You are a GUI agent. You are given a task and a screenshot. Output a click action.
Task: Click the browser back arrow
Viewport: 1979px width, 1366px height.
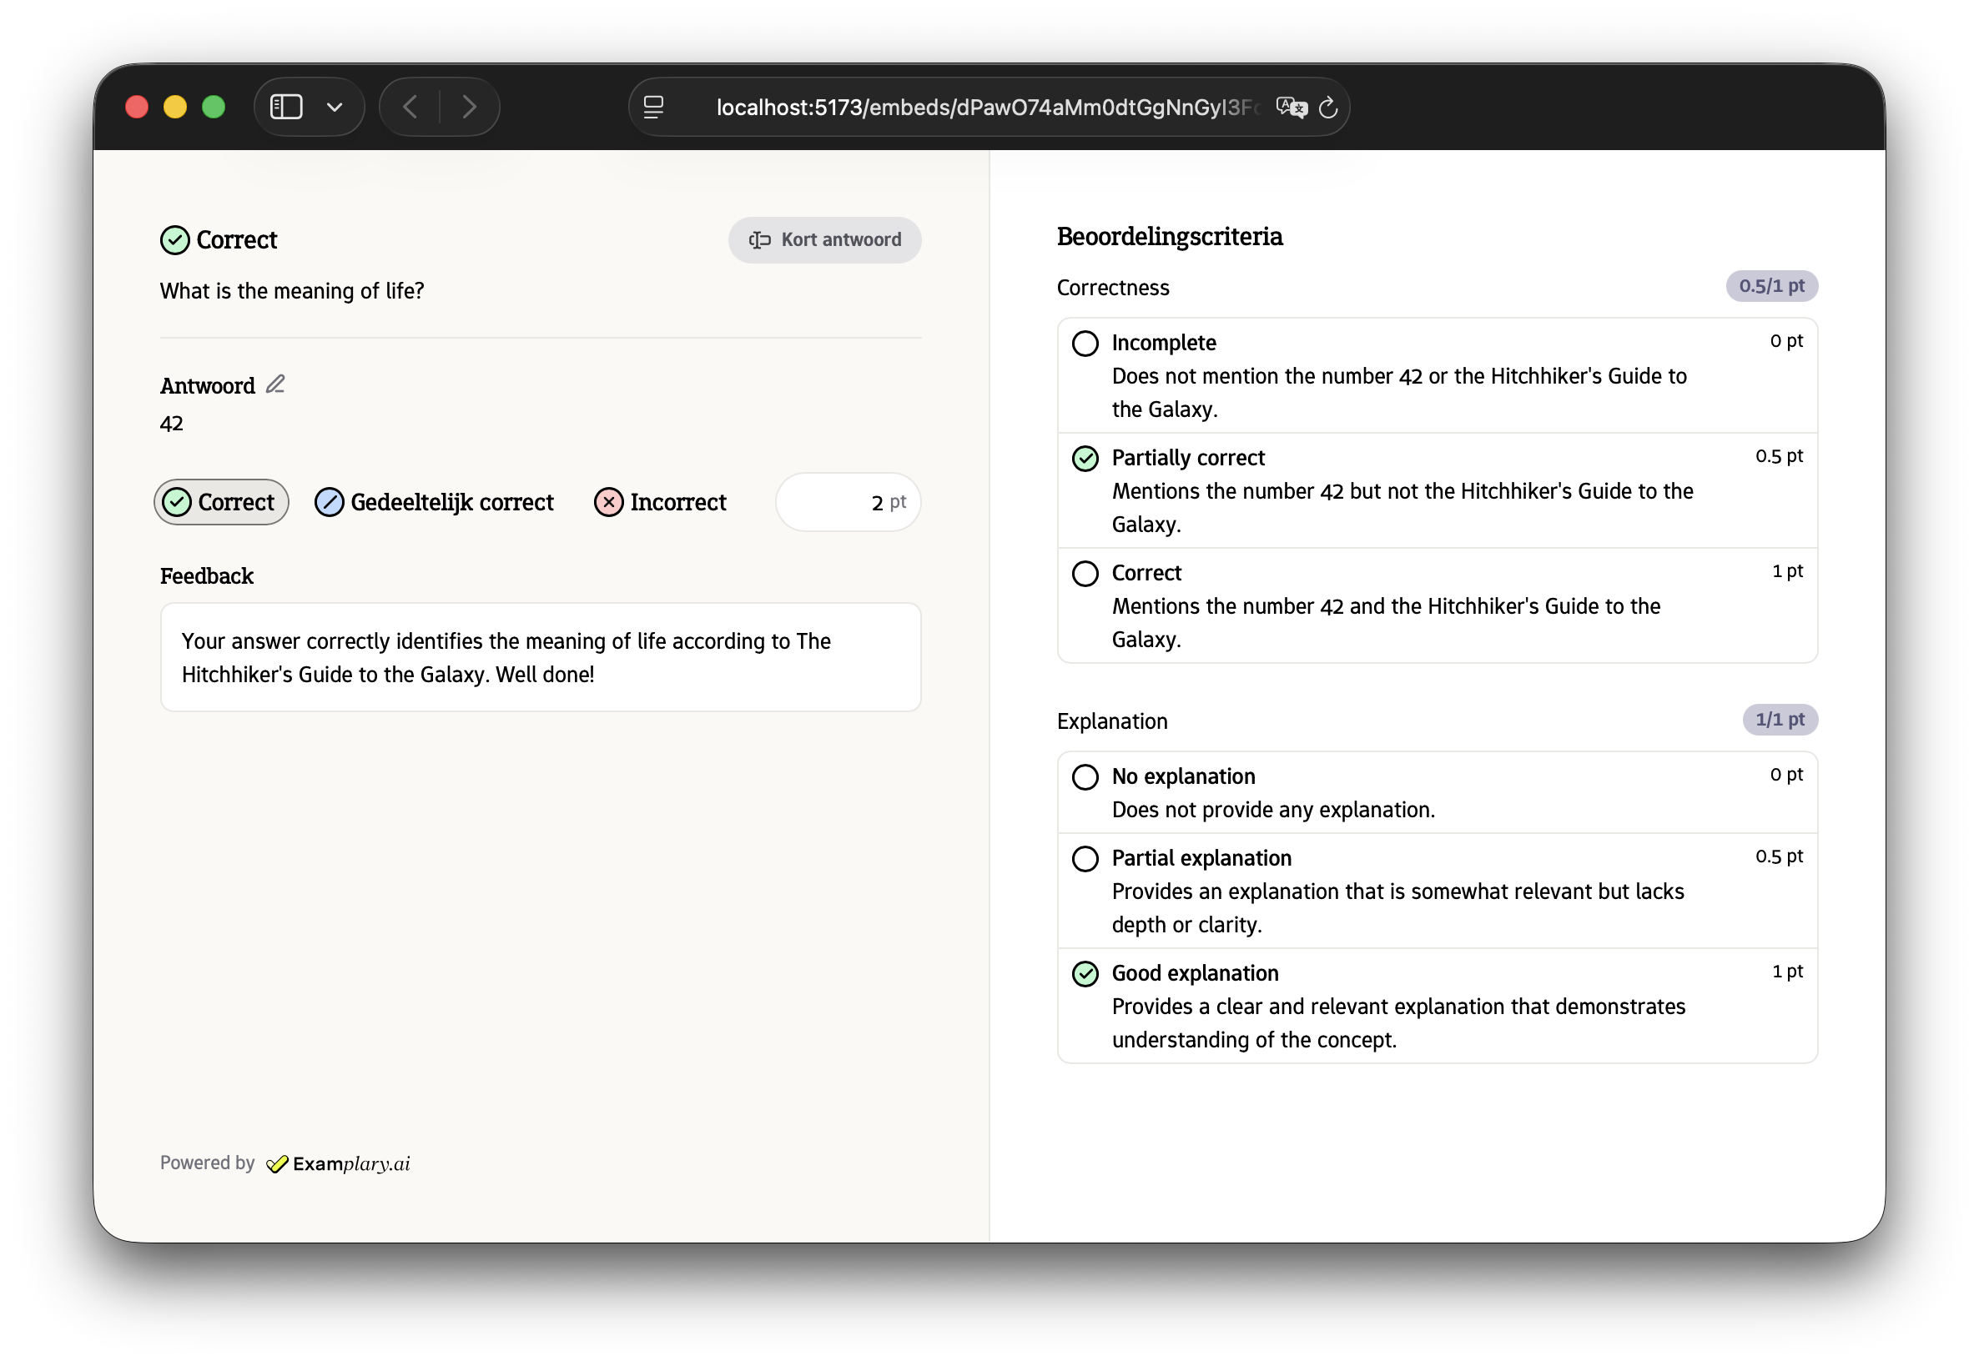410,107
